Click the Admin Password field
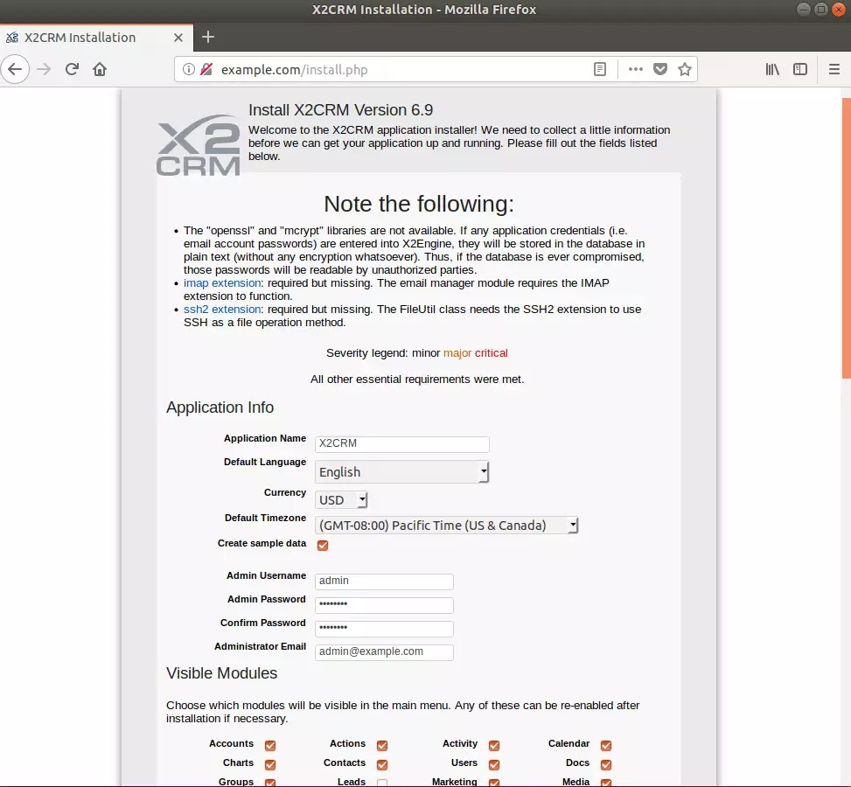Image resolution: width=851 pixels, height=787 pixels. (x=384, y=605)
